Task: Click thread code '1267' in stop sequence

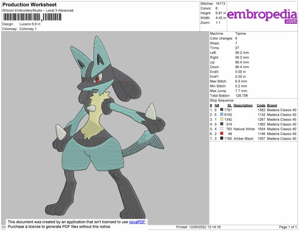Action: pos(262,119)
